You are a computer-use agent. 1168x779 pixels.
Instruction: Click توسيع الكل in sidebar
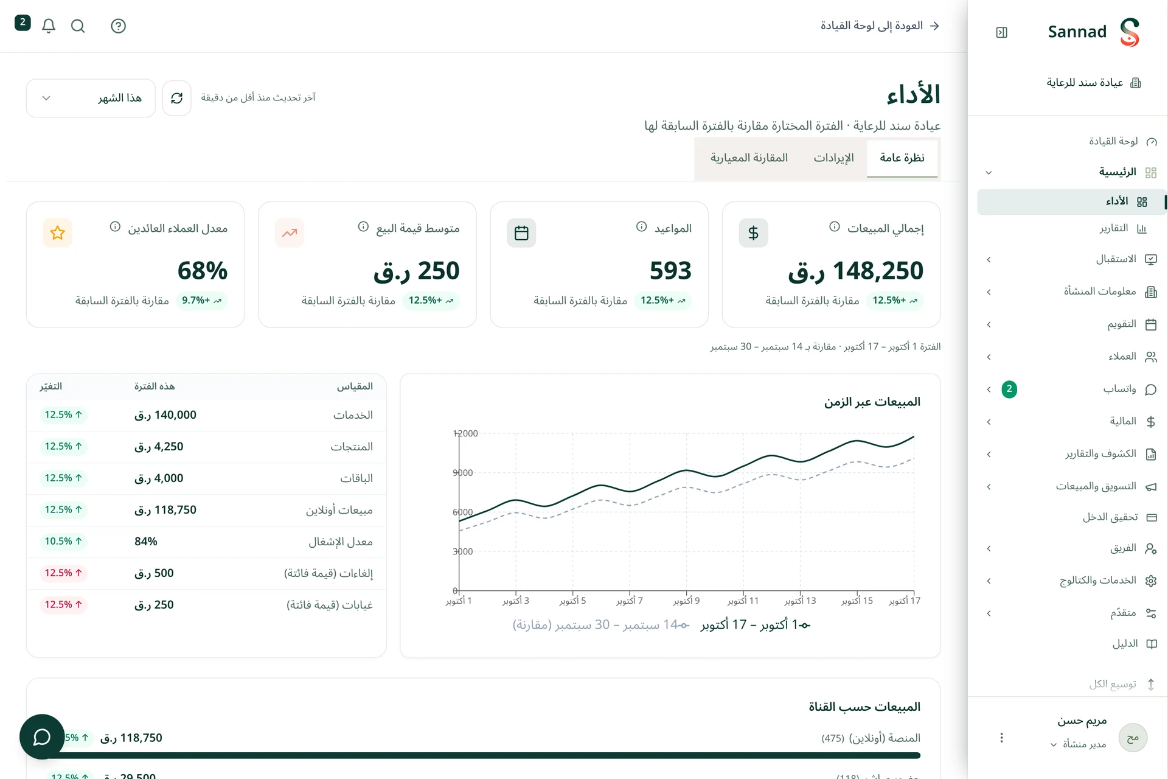[1122, 684]
